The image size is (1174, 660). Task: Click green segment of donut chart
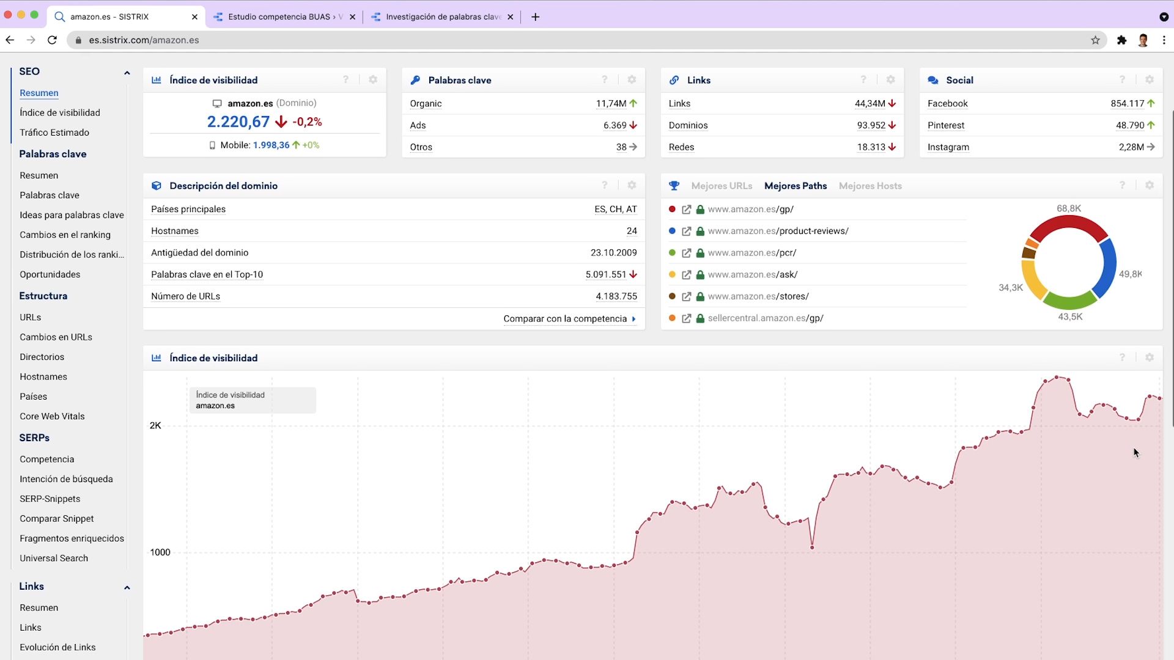1069,301
